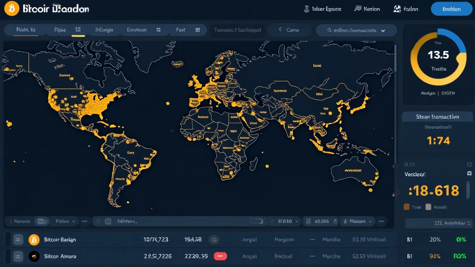
Task: Click the icon left of the K2.565 value
Action: [308, 221]
